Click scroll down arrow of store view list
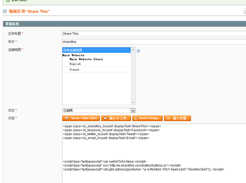Image resolution: width=246 pixels, height=183 pixels. point(133,103)
